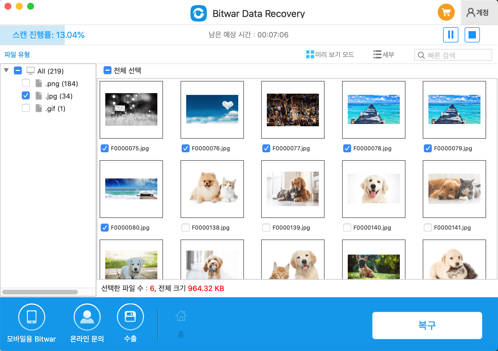
Task: Click the 모바일용 Bitwar phone icon
Action: coord(32,317)
